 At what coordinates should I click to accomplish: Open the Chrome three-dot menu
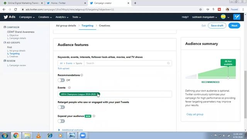click(x=243, y=9)
